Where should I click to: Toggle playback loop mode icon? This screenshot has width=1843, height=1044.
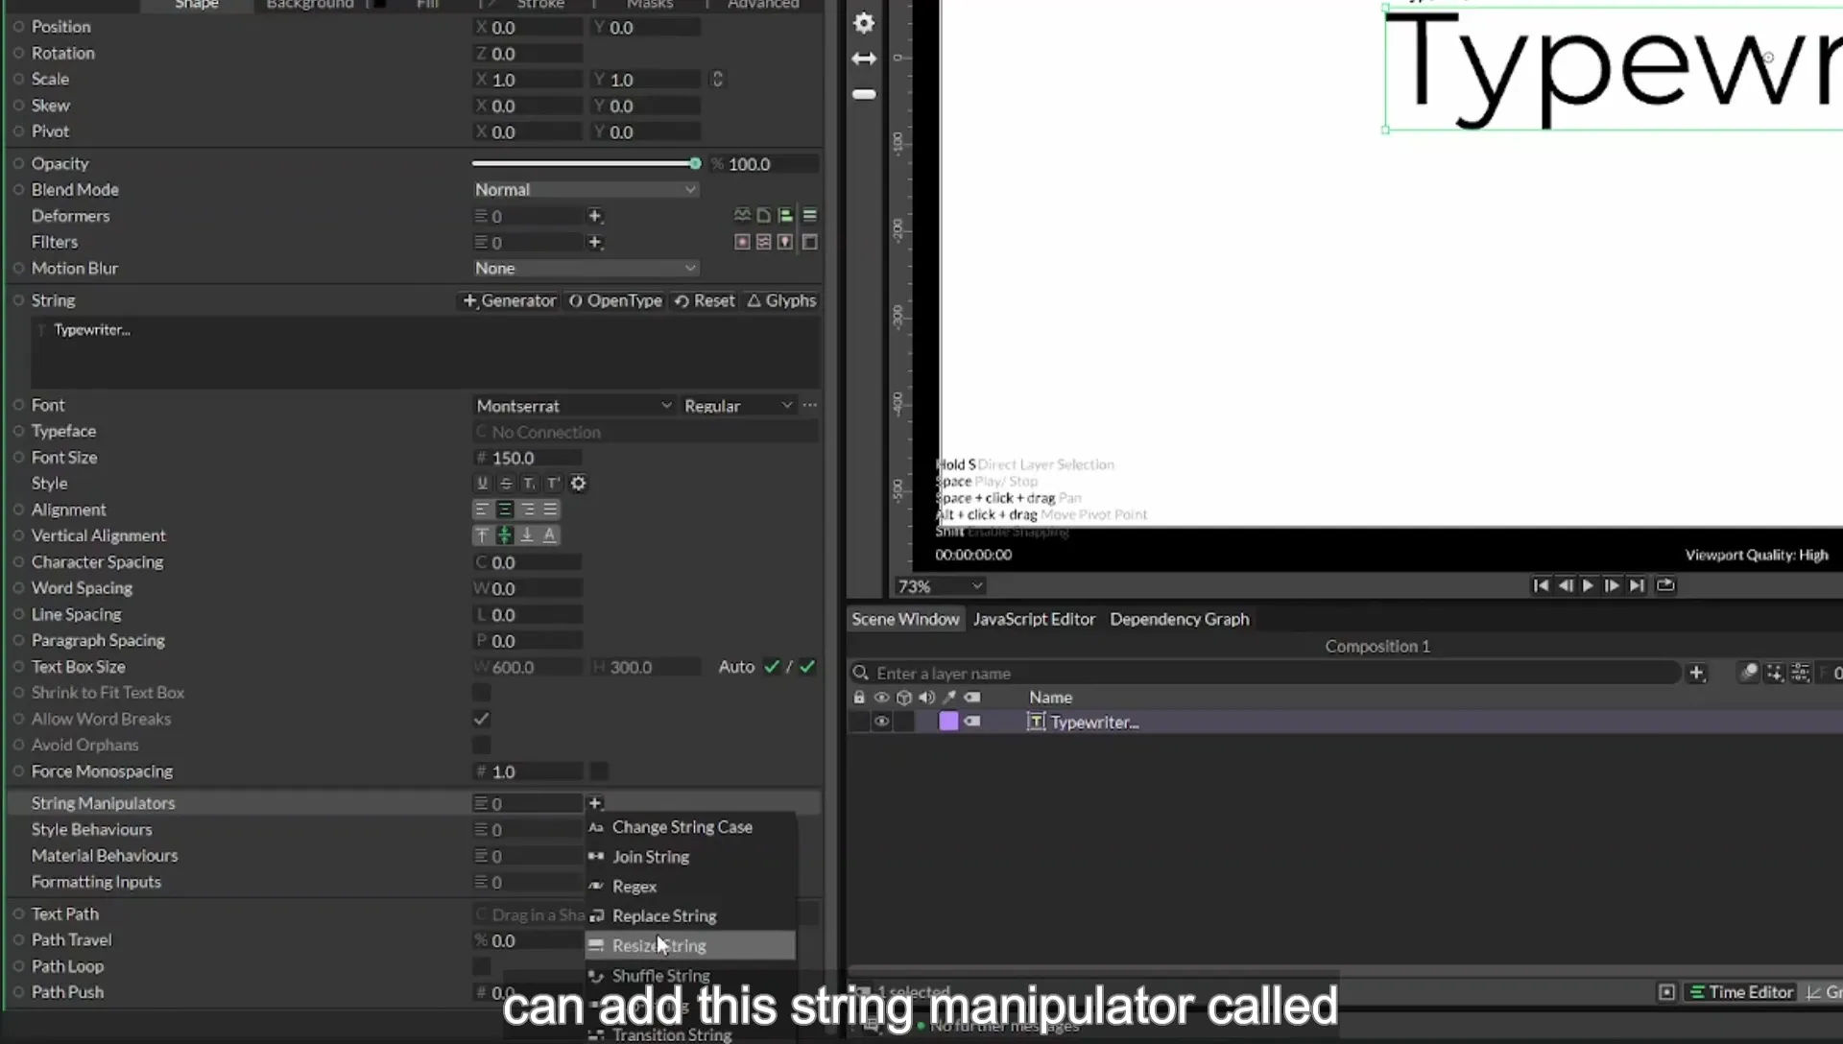tap(1665, 585)
